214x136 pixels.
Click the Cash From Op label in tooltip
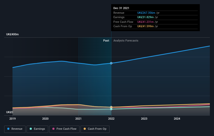[123, 26]
